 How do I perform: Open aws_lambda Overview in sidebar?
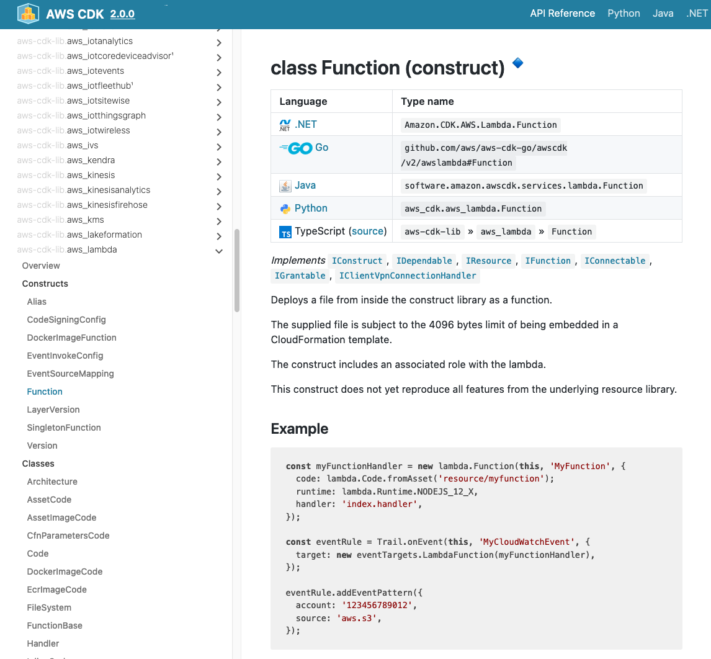(41, 266)
